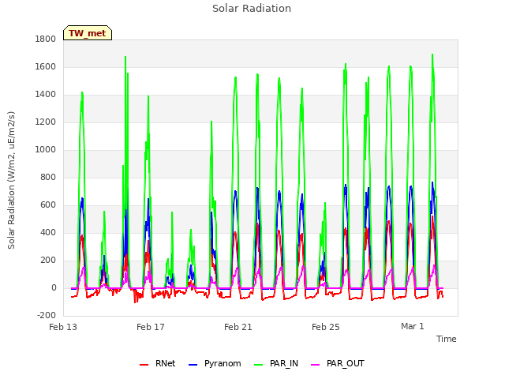Toggle the RNet series in the legend

tap(158, 363)
